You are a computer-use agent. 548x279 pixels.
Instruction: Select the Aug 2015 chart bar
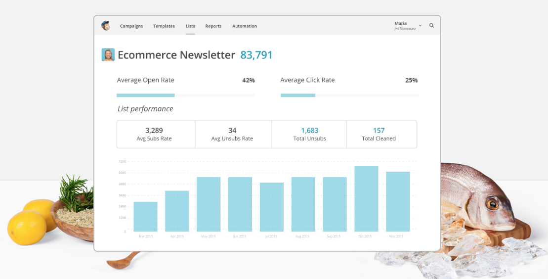tap(303, 204)
